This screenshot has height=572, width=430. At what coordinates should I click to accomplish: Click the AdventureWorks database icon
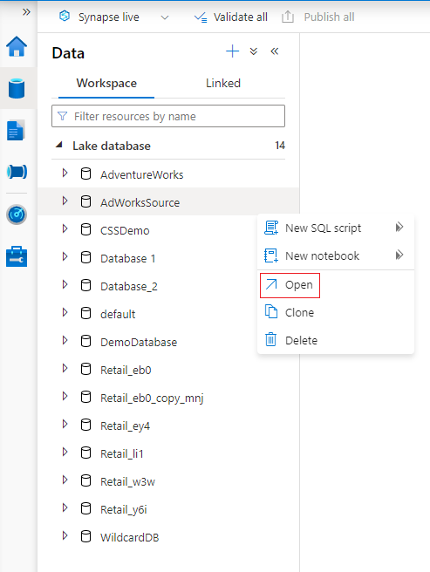point(85,174)
